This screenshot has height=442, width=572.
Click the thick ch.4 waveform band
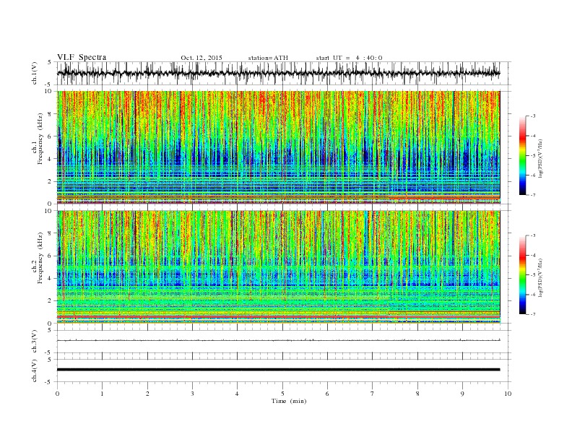click(x=278, y=370)
